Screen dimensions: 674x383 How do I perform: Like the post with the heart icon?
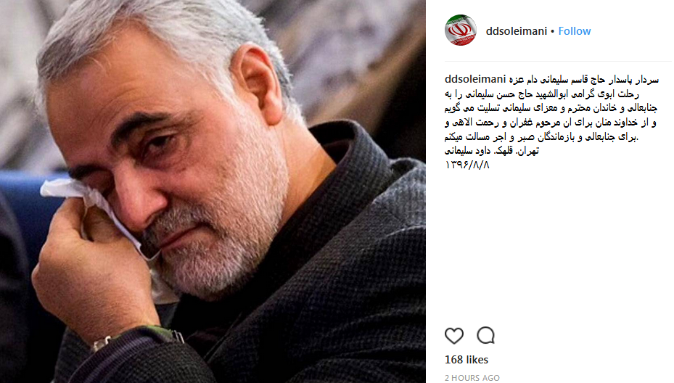[x=454, y=336]
